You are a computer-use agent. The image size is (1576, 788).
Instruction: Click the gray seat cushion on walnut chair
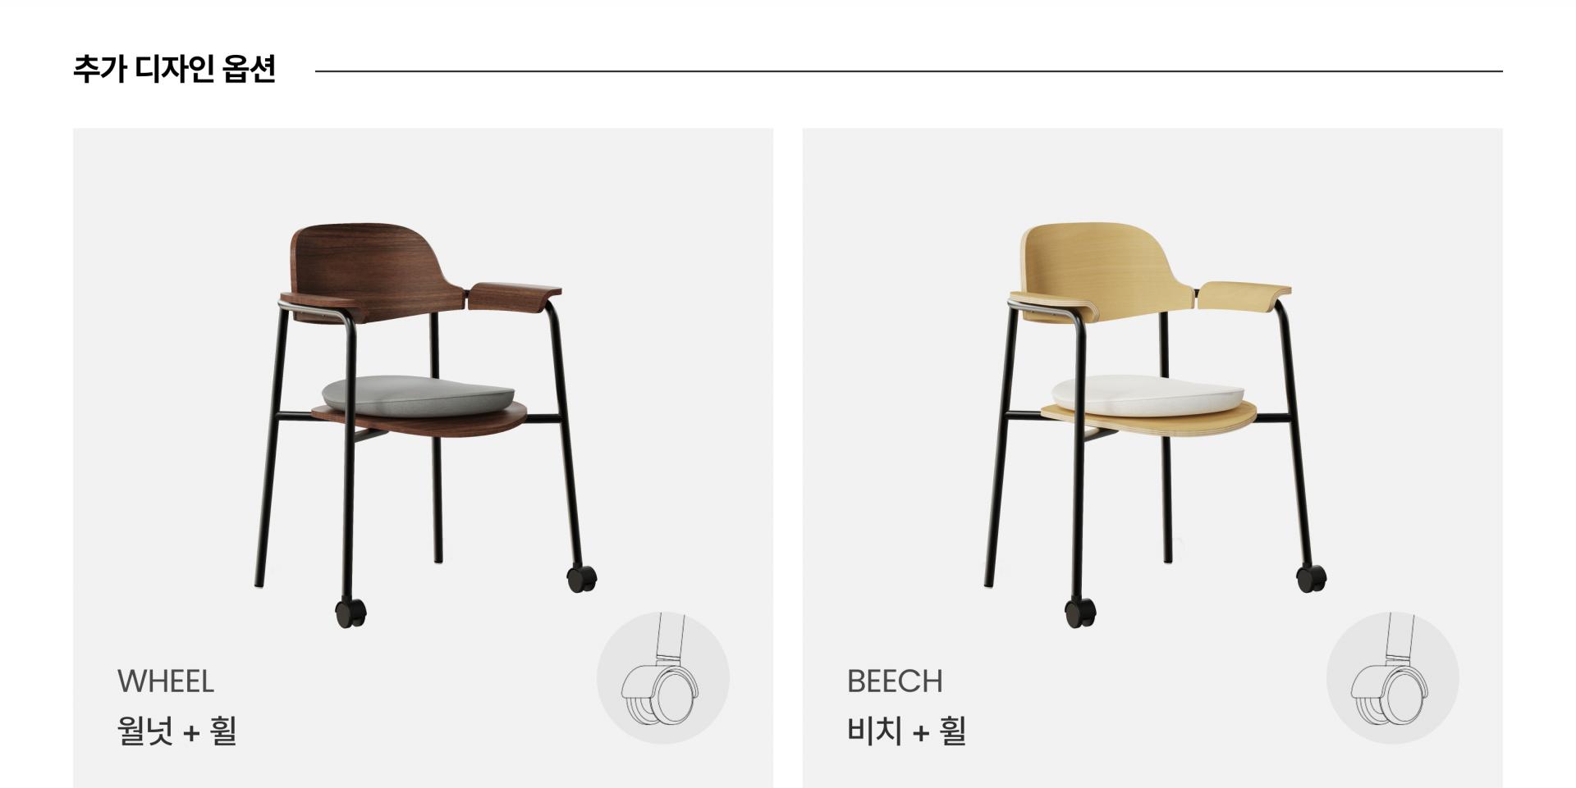click(x=419, y=393)
